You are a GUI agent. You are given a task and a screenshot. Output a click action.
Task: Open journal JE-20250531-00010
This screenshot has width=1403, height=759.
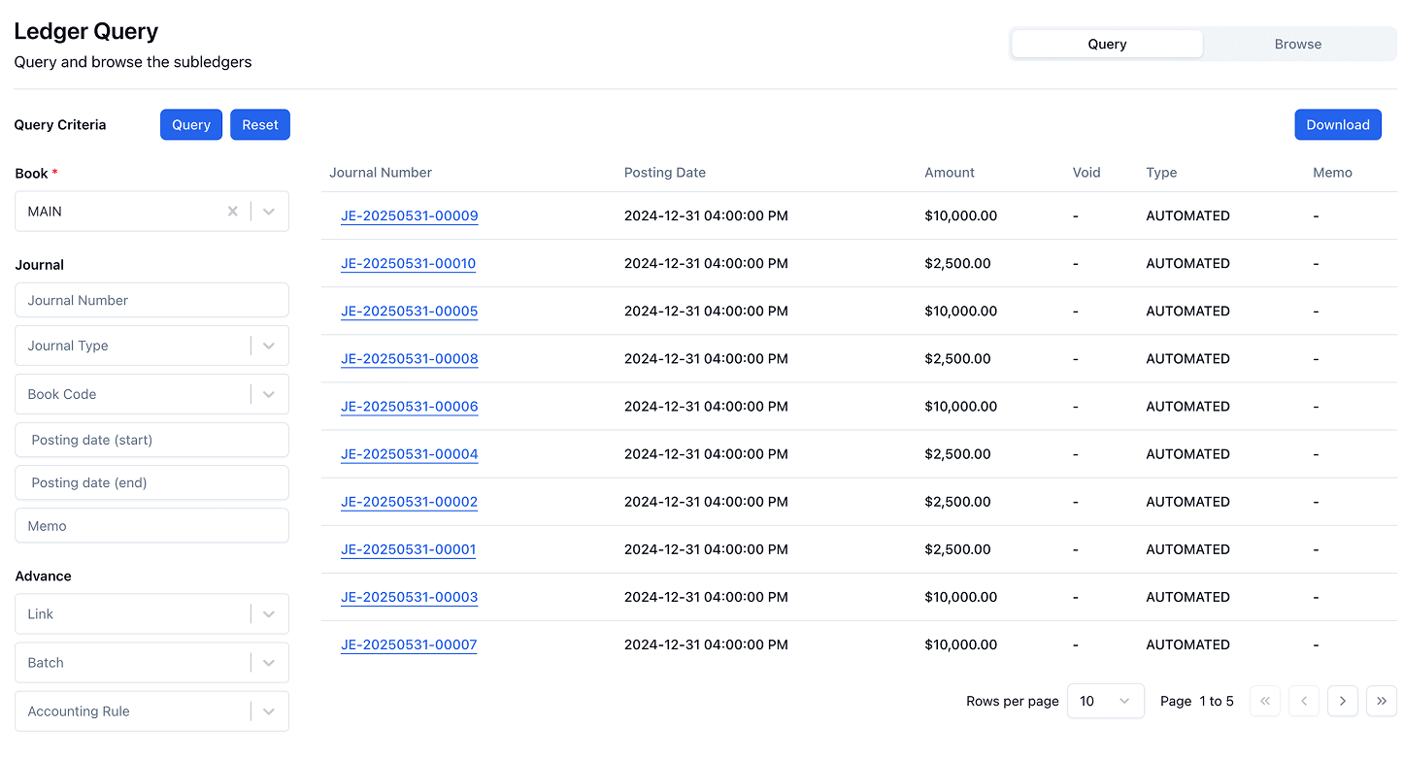(408, 263)
